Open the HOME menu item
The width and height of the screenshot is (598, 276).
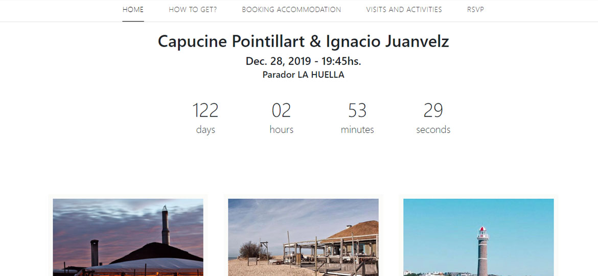133,10
